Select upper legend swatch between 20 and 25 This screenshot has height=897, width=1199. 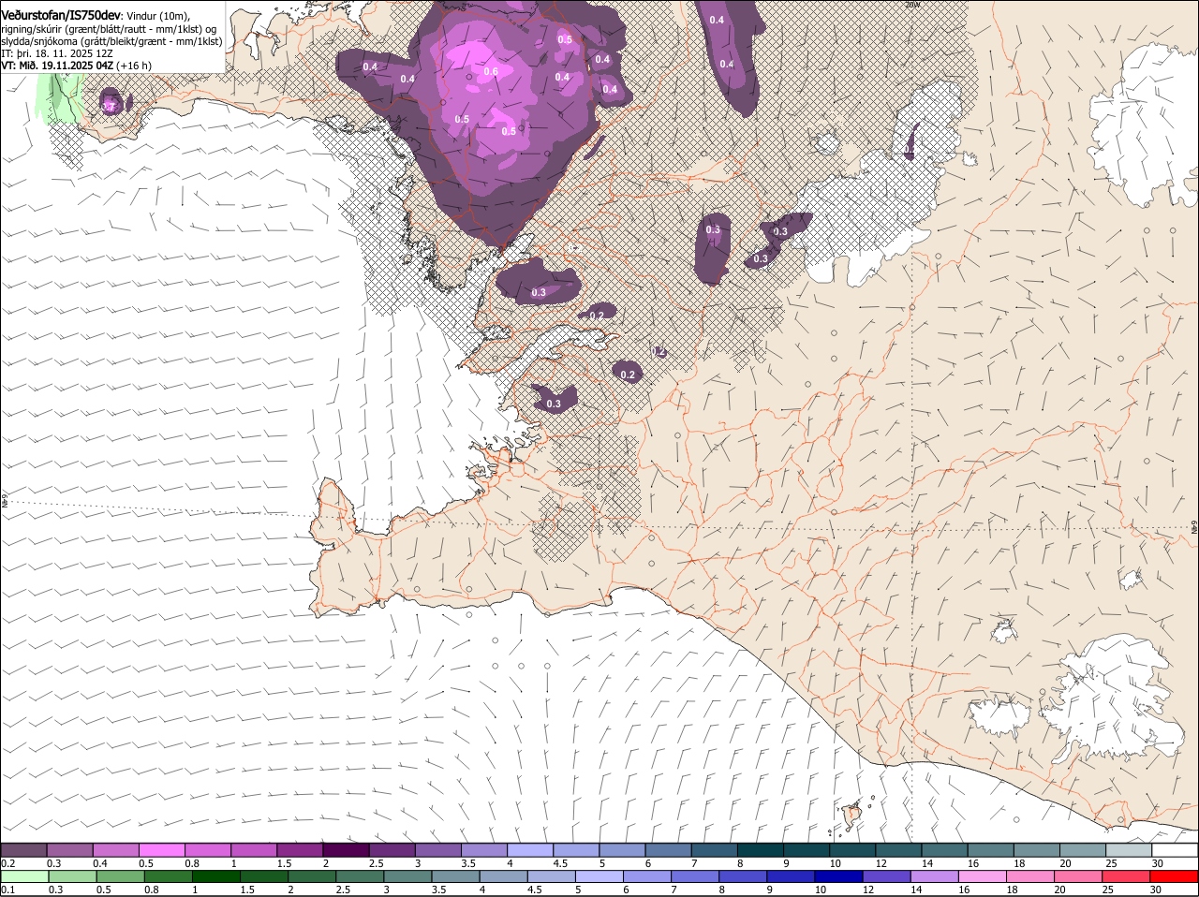click(1082, 850)
